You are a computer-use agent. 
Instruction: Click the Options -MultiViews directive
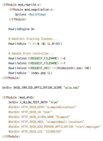tap(30, 14)
